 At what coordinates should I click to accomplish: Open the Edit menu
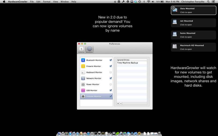click(x=38, y=2)
